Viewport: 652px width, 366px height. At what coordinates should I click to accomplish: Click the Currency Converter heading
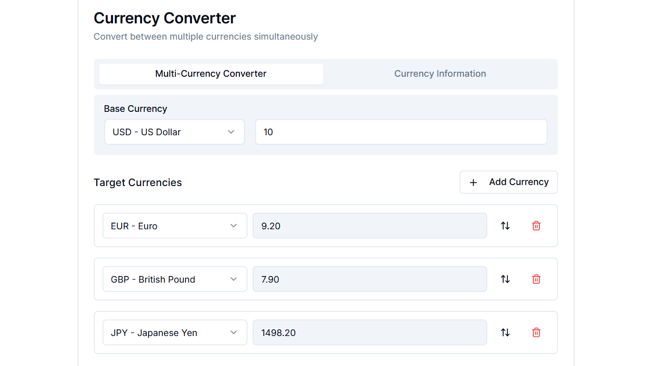coord(164,18)
